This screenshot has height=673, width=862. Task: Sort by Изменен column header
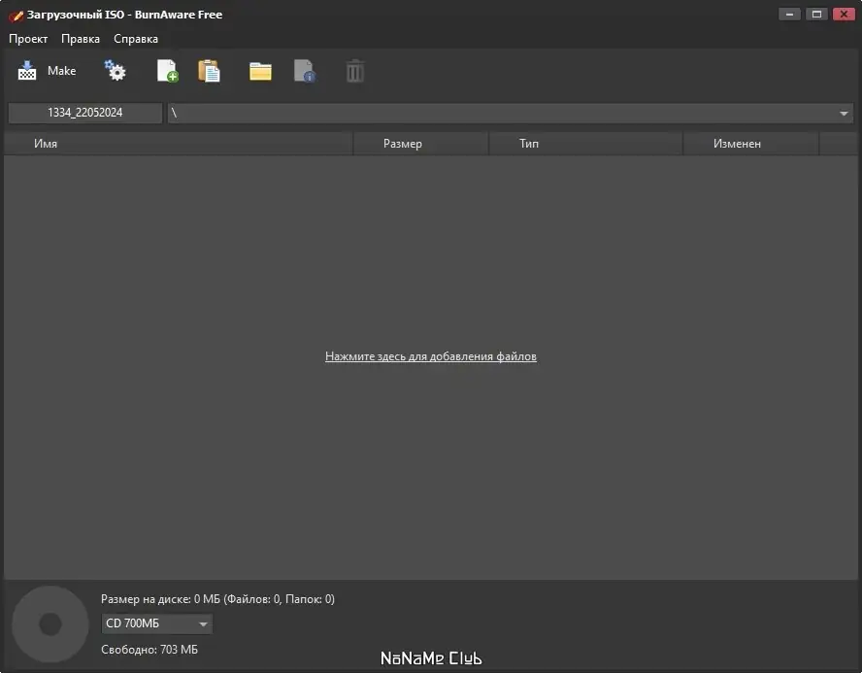click(x=751, y=144)
